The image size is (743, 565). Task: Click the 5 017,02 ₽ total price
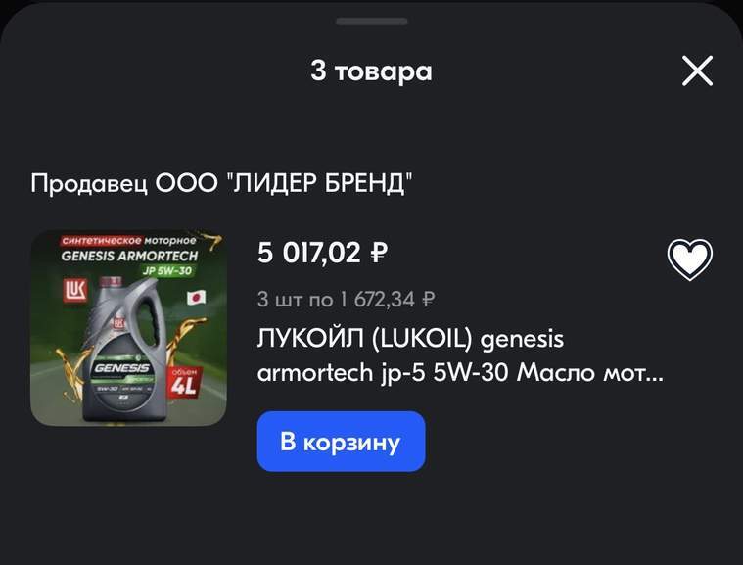tap(322, 253)
